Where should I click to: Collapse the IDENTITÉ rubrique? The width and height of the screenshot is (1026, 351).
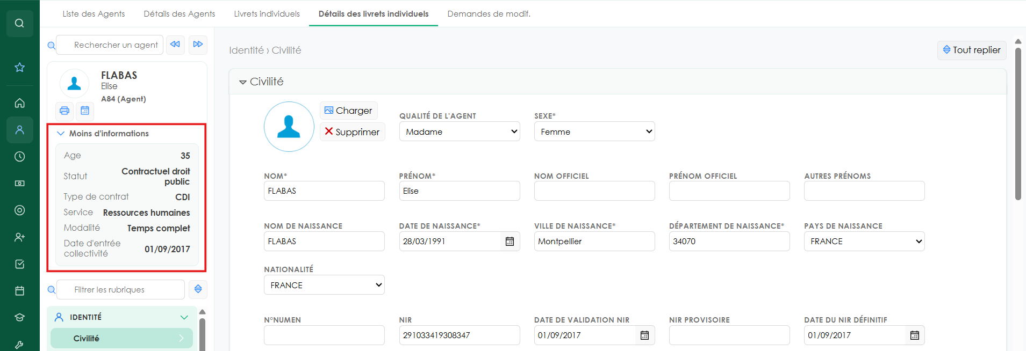(121, 317)
